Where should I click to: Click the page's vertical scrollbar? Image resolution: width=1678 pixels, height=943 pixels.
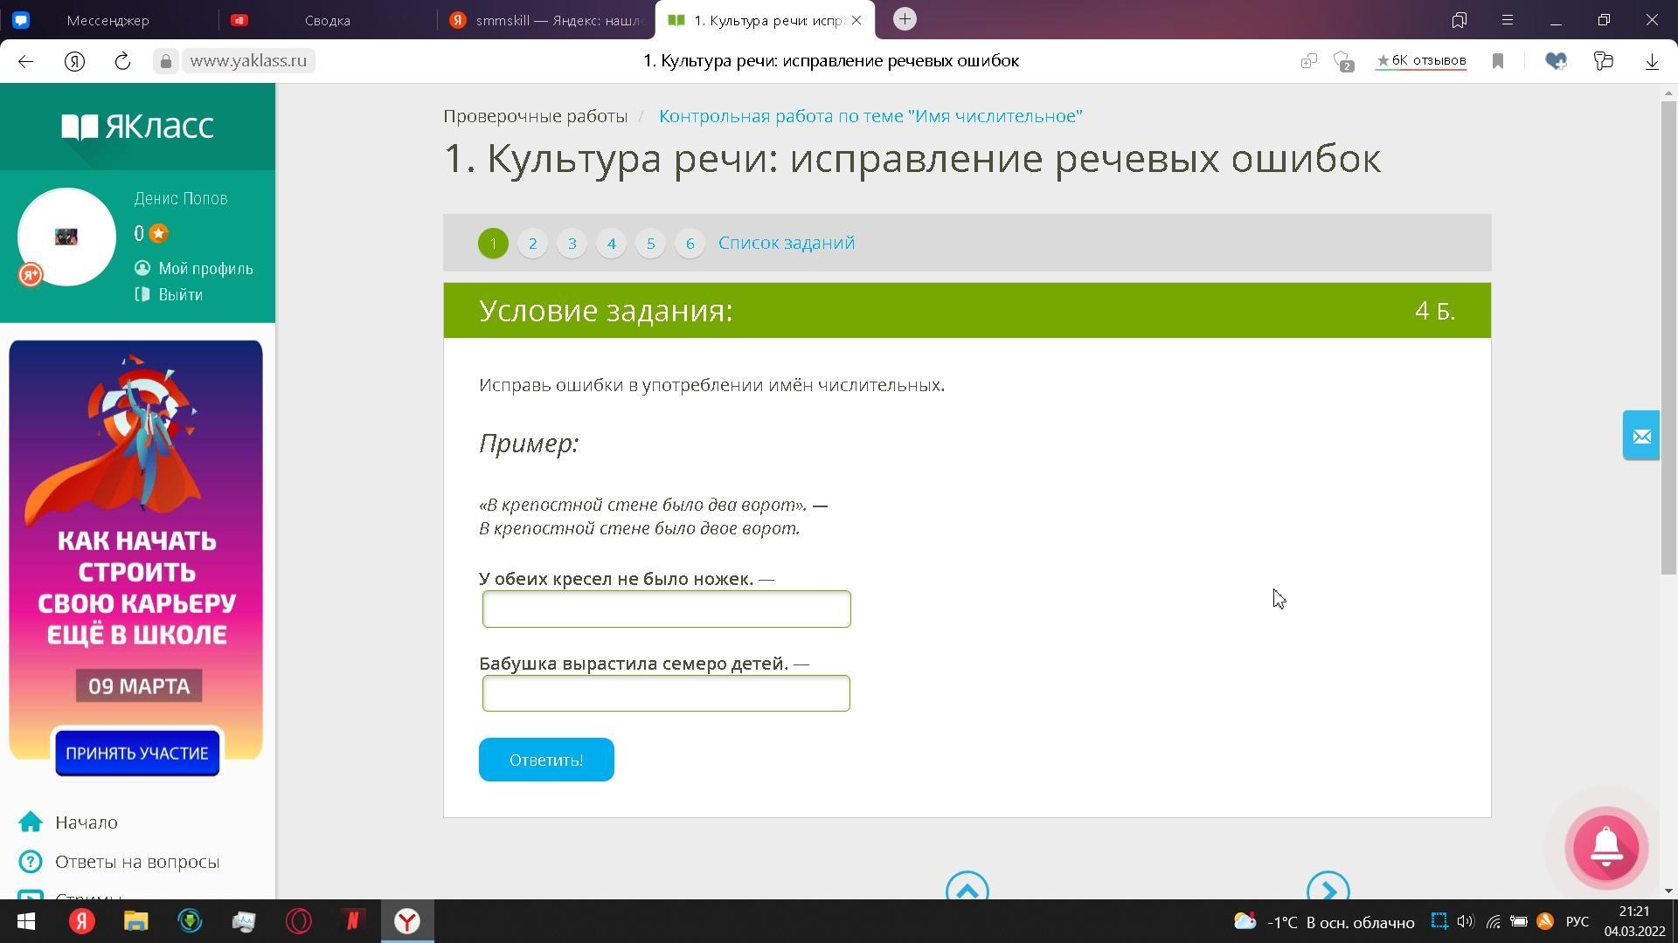pyautogui.click(x=1668, y=339)
